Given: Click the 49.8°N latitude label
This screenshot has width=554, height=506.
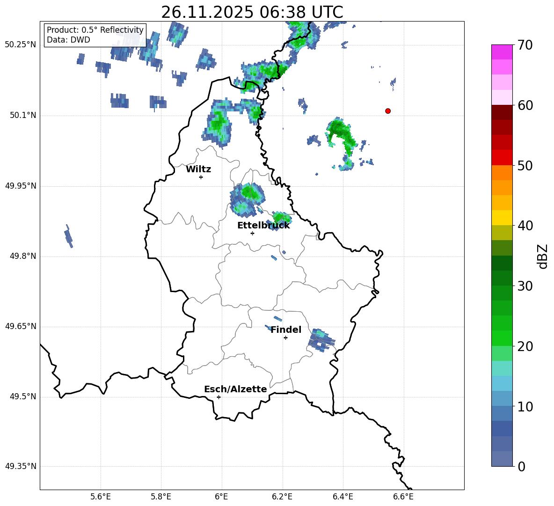Looking at the screenshot, I should click(23, 256).
